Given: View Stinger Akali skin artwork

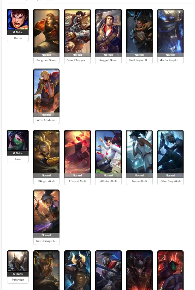Looking at the screenshot, I should click(46, 152).
